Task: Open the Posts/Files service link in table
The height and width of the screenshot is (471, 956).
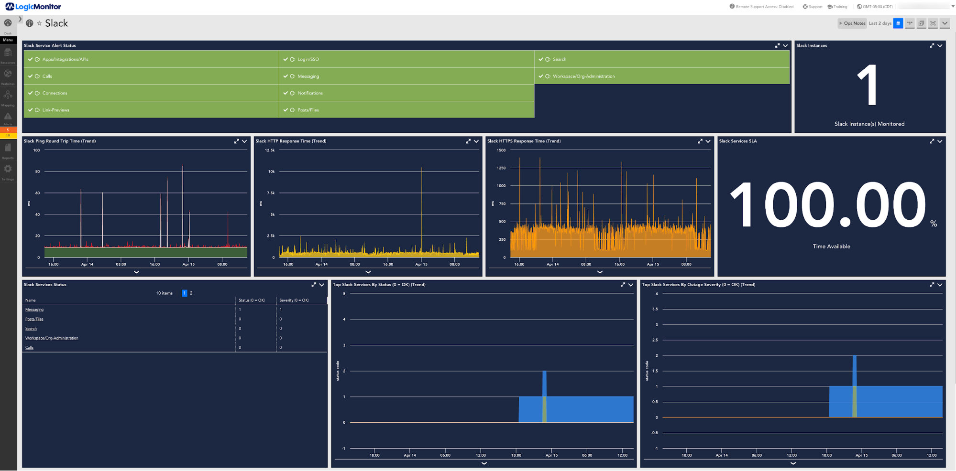Action: click(34, 319)
